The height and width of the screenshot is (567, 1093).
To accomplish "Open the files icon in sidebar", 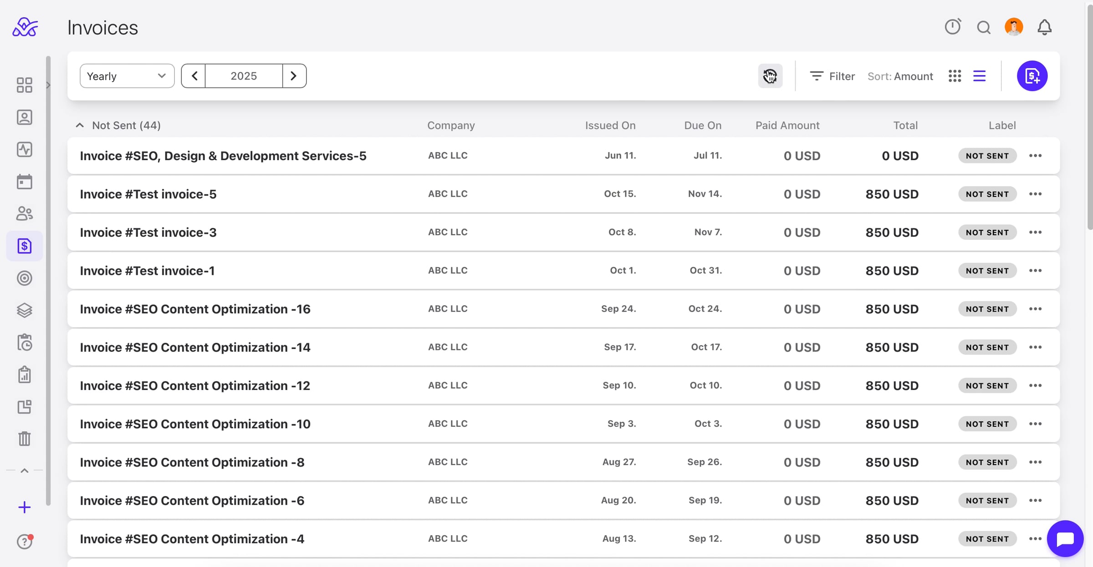I will pos(25,407).
